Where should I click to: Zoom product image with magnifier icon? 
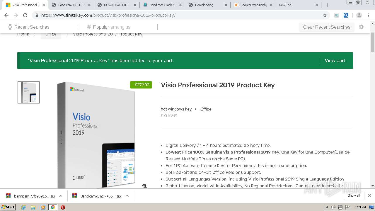(144, 186)
